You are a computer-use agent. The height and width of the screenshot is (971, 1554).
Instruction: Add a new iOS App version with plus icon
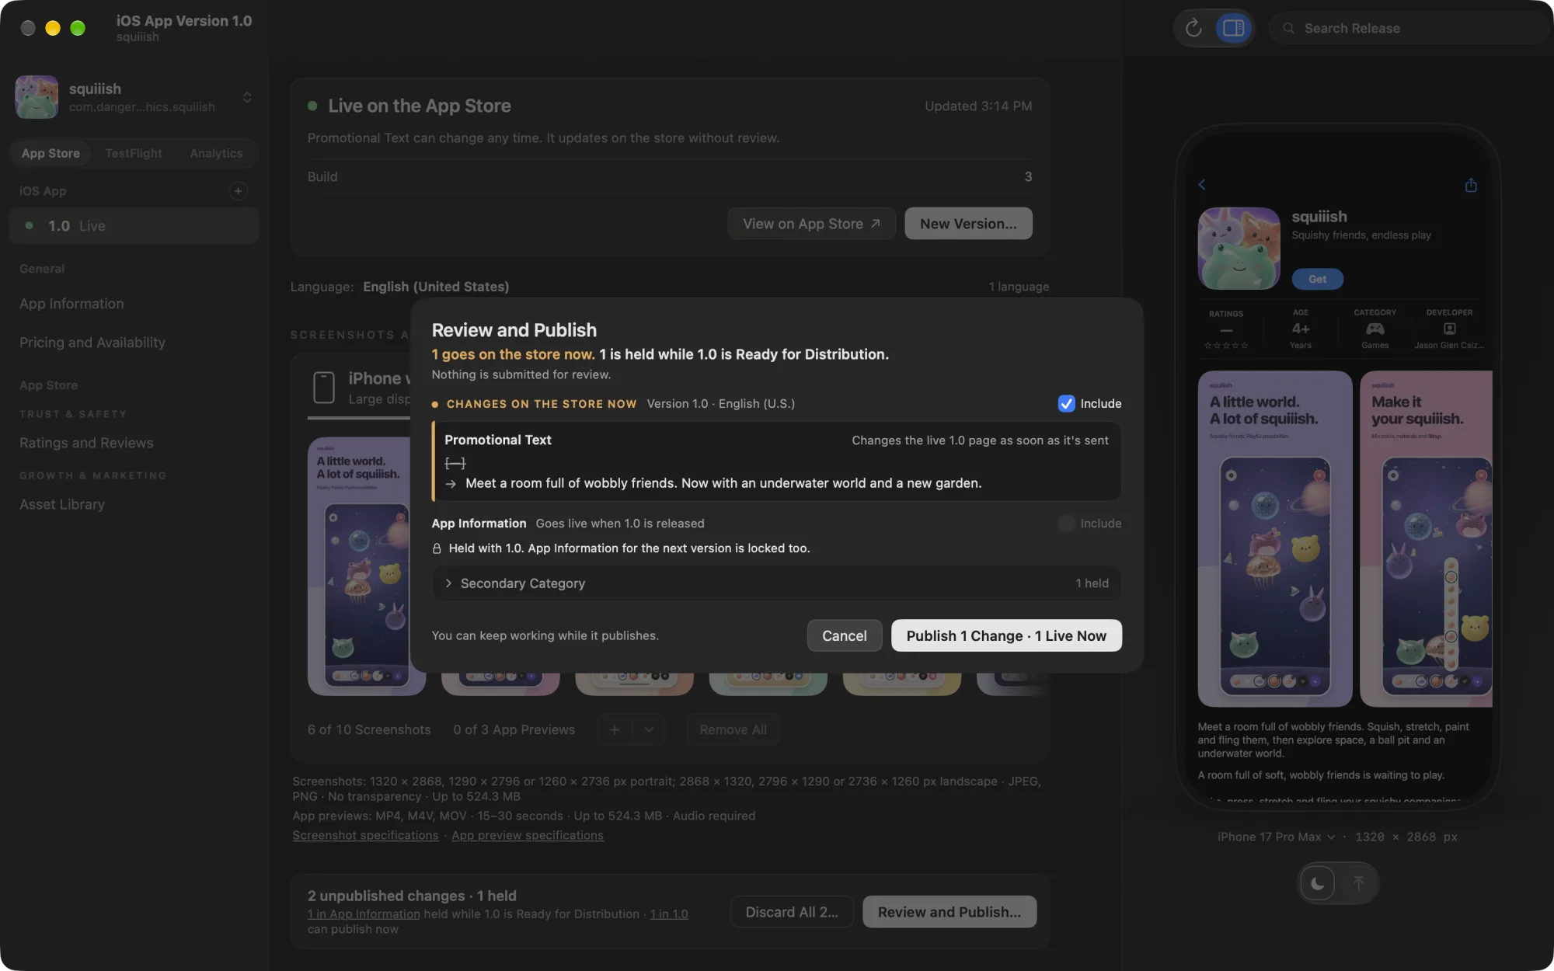point(238,191)
